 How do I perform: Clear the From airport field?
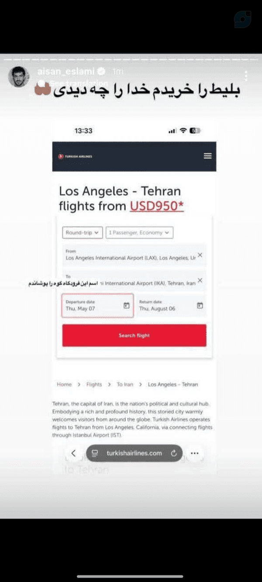pyautogui.click(x=200, y=255)
